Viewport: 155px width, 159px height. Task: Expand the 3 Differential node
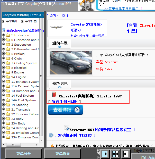[x=3, y=49]
